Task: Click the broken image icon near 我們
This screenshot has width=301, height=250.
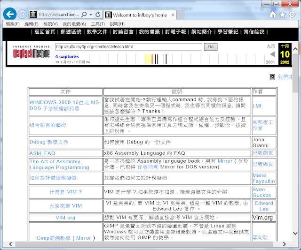Action: pos(272,77)
